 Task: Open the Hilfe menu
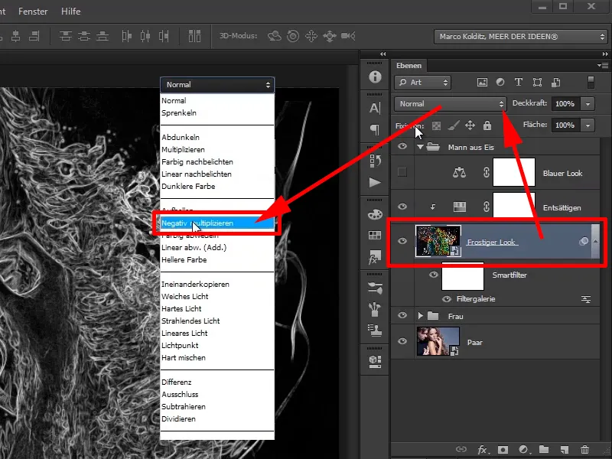(x=71, y=11)
